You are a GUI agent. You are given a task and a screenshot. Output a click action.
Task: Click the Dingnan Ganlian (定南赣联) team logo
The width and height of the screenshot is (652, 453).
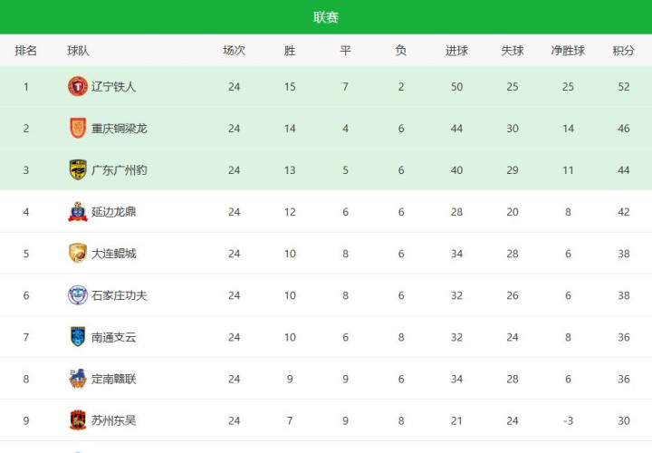click(78, 379)
